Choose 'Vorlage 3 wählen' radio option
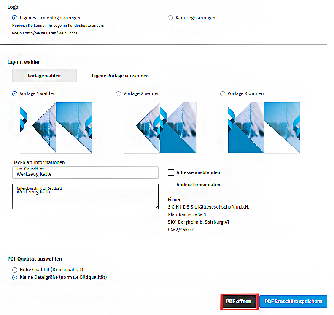334x315 pixels. 223,94
